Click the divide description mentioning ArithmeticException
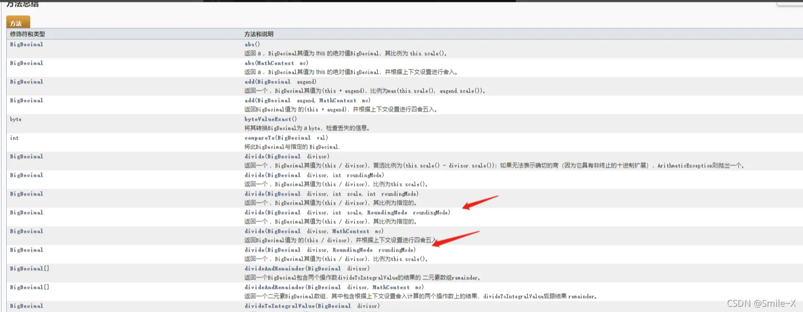This screenshot has width=803, height=312. (494, 165)
